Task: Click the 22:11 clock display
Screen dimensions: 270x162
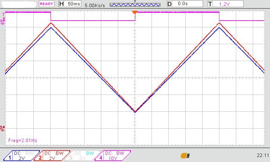Action: 263,156
